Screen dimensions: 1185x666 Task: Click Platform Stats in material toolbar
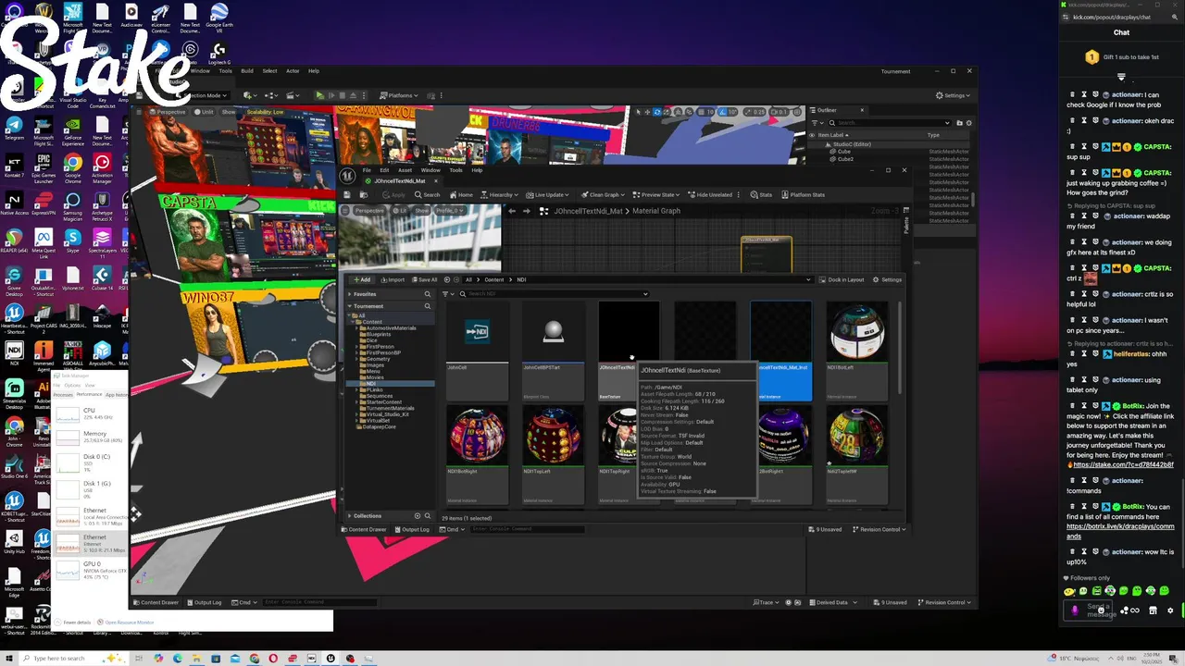tap(804, 194)
